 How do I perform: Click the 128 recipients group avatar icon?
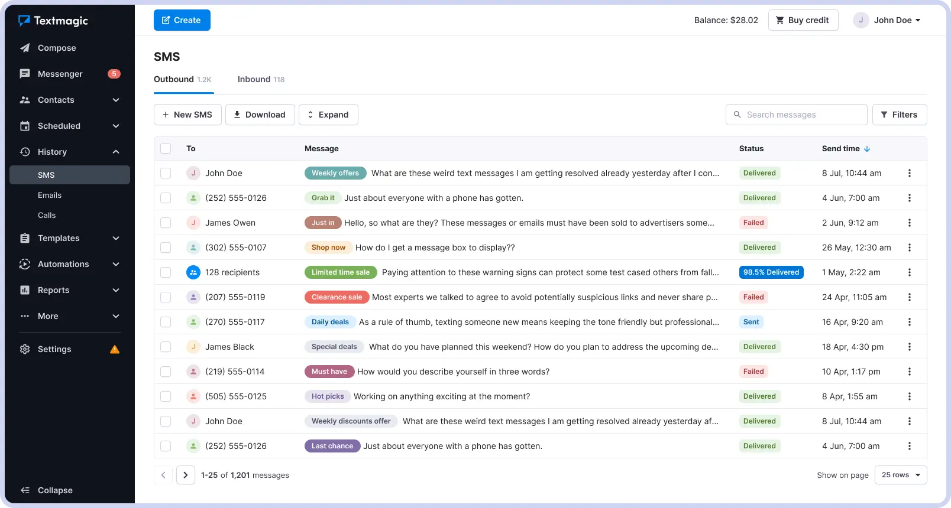193,272
